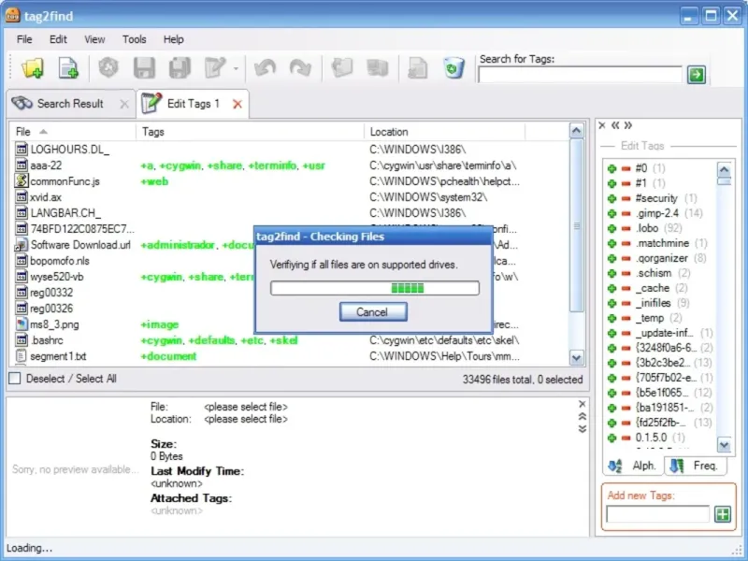Screen dimensions: 748x561
Task: Select the Software Download.url file row
Action: pos(290,245)
